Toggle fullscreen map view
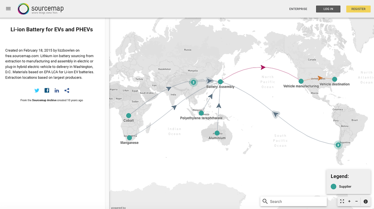Image resolution: width=374 pixels, height=209 pixels. coord(342,201)
